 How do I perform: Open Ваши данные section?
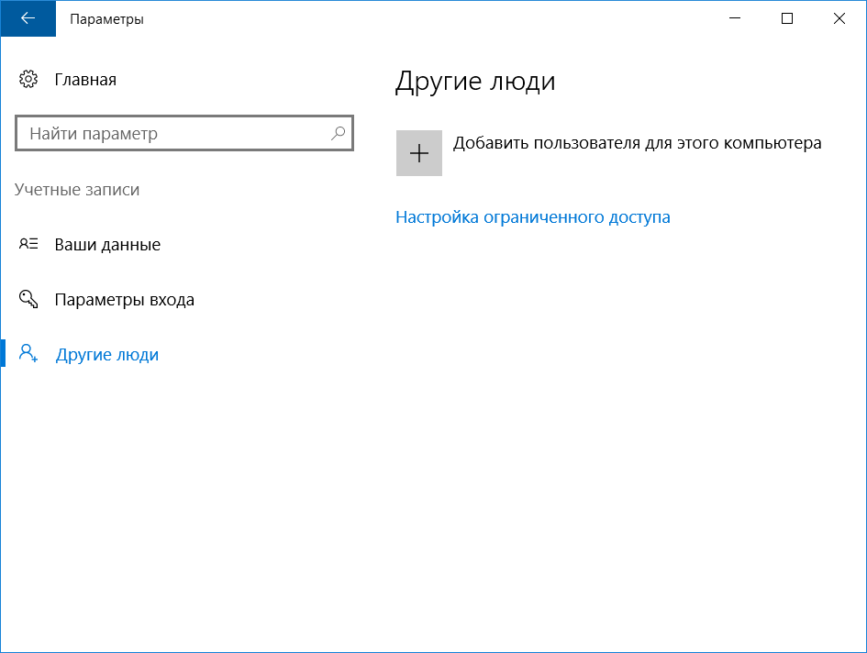click(x=107, y=244)
